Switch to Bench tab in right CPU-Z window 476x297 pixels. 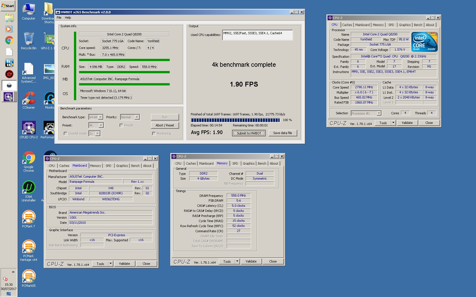[418, 25]
